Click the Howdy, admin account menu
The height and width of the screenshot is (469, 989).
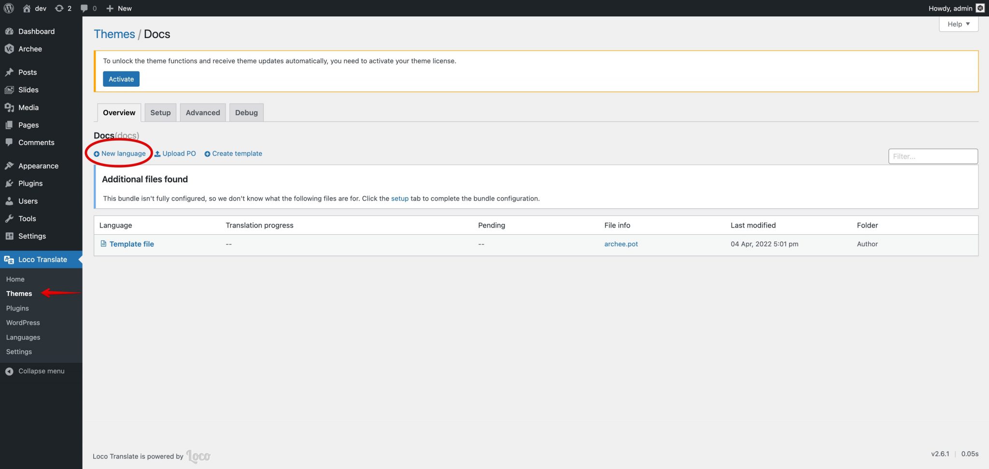[956, 8]
